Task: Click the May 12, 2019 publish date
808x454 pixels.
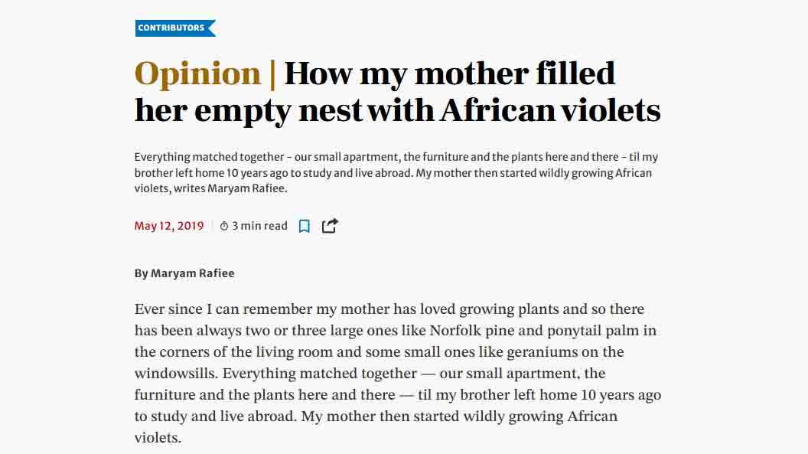Action: (169, 226)
